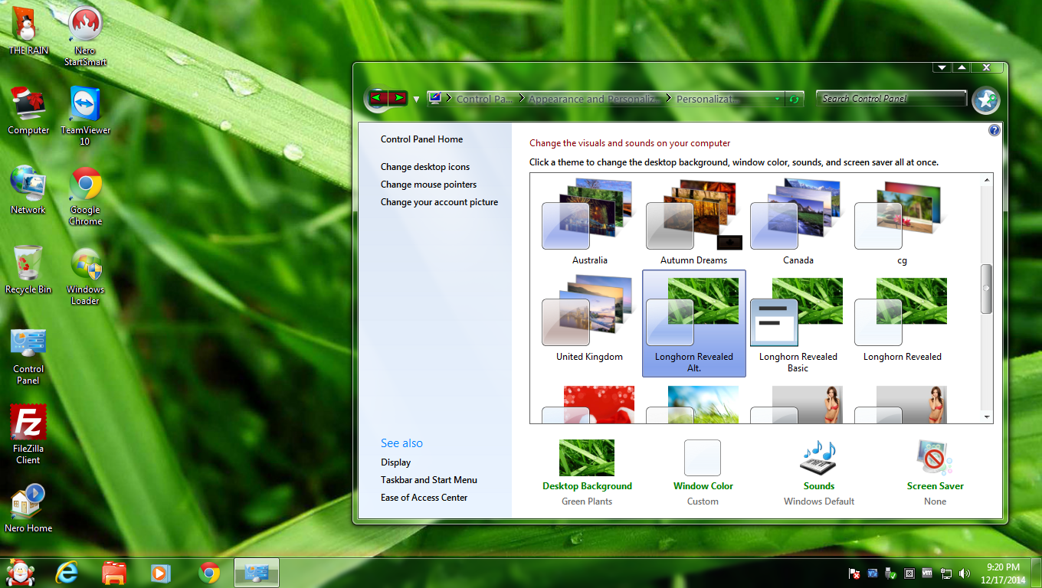
Task: Click theme list scrollbar thumb
Action: coord(986,289)
